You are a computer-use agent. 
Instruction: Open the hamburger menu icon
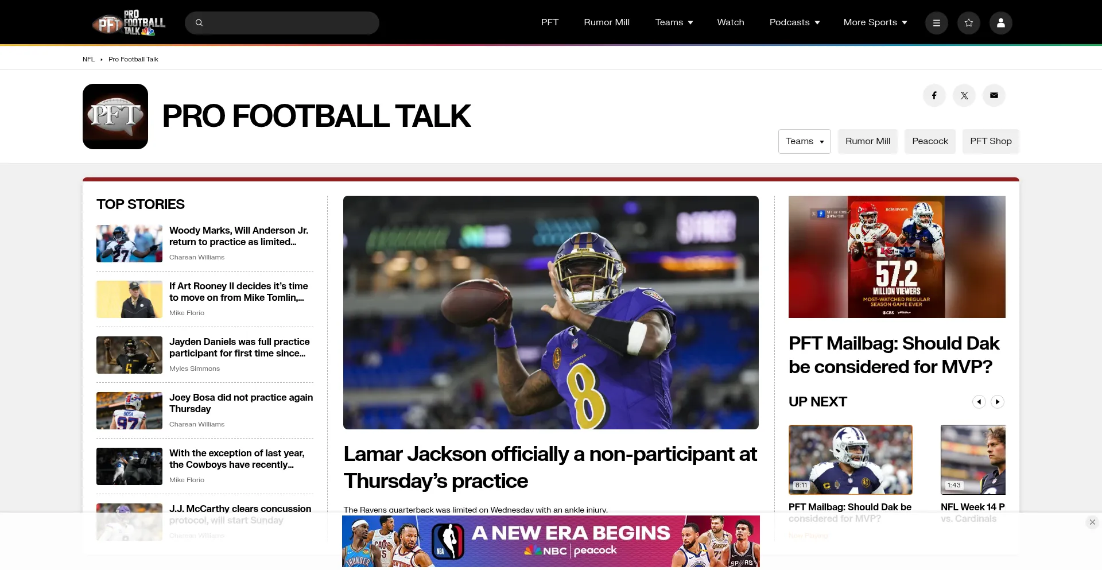pyautogui.click(x=936, y=23)
